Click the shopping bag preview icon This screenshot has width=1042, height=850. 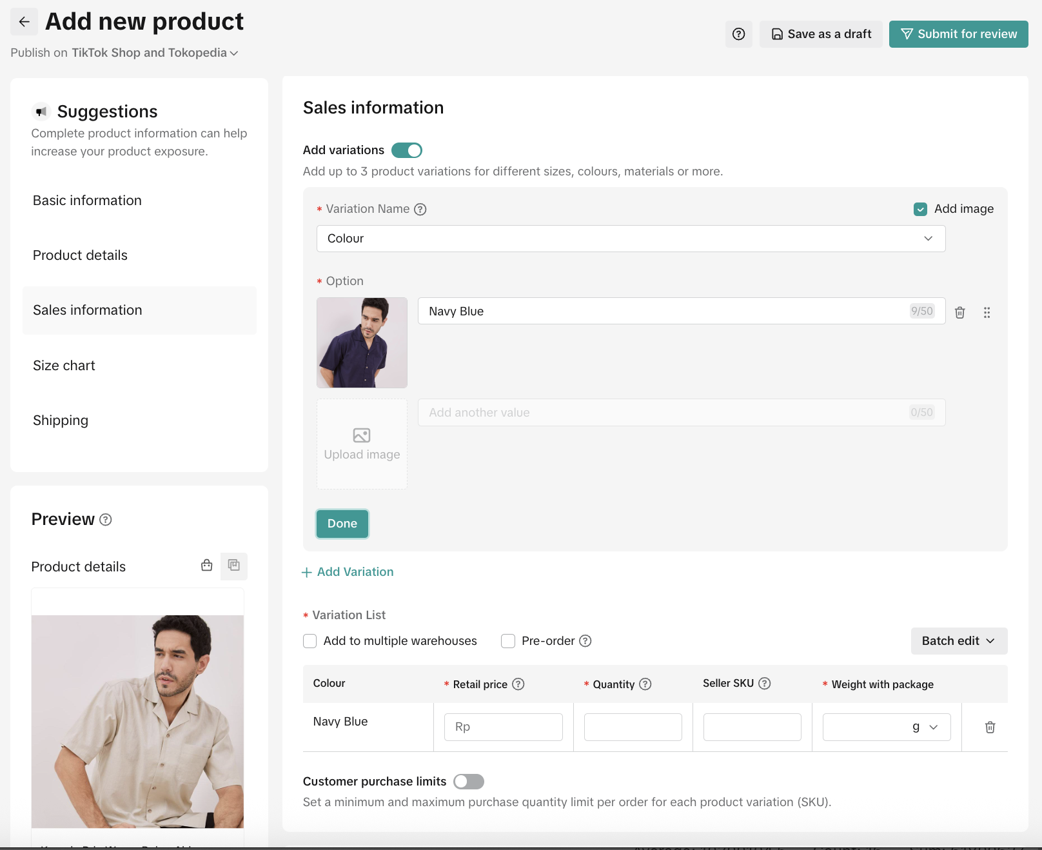pos(207,566)
